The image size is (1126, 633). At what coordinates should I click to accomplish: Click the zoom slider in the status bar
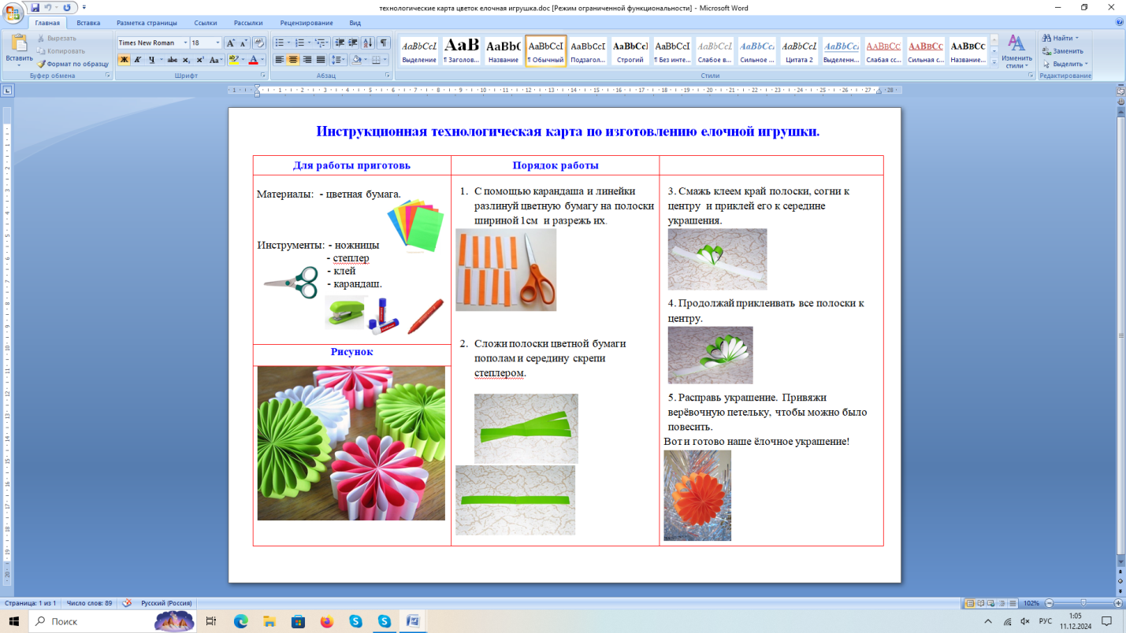click(1083, 603)
